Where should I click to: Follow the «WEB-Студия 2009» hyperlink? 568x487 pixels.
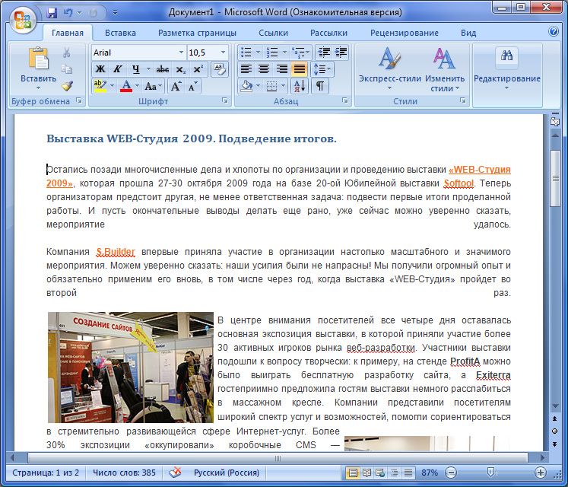[479, 170]
